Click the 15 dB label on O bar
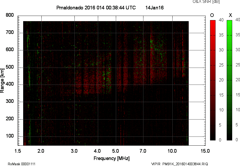The height and width of the screenshot is (166, 240). [221, 95]
